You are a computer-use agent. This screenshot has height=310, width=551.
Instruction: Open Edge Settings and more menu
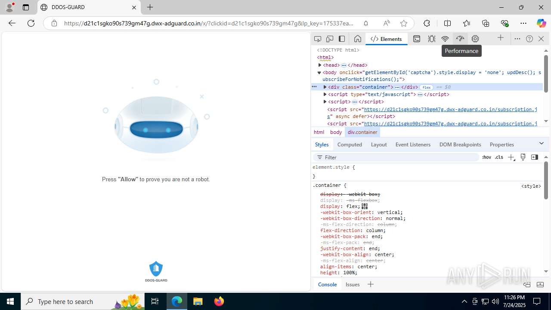[523, 23]
